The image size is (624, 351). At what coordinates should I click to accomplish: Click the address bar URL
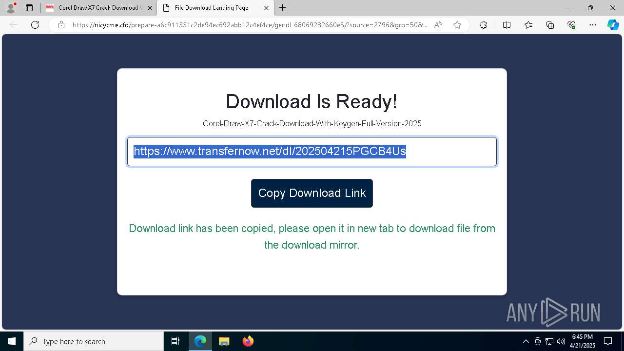click(x=250, y=25)
